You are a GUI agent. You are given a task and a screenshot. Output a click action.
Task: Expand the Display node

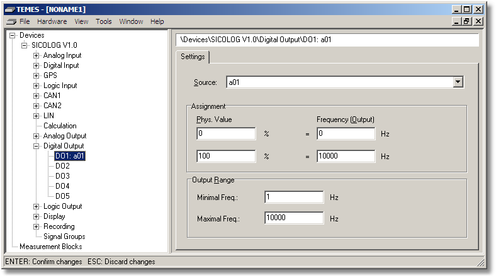tap(37, 217)
